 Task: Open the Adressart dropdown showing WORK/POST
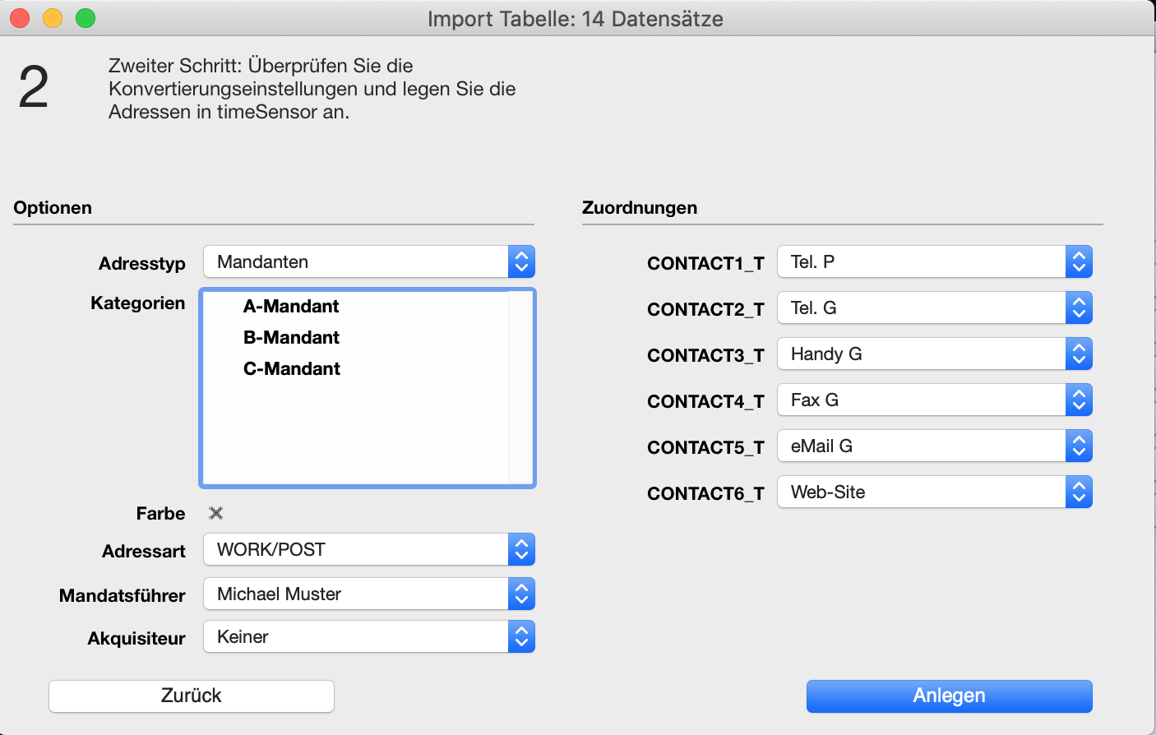[369, 550]
